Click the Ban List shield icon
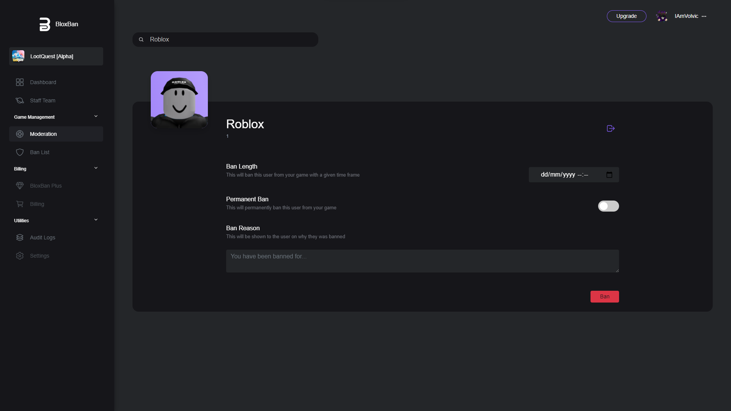This screenshot has width=731, height=411. [x=20, y=152]
